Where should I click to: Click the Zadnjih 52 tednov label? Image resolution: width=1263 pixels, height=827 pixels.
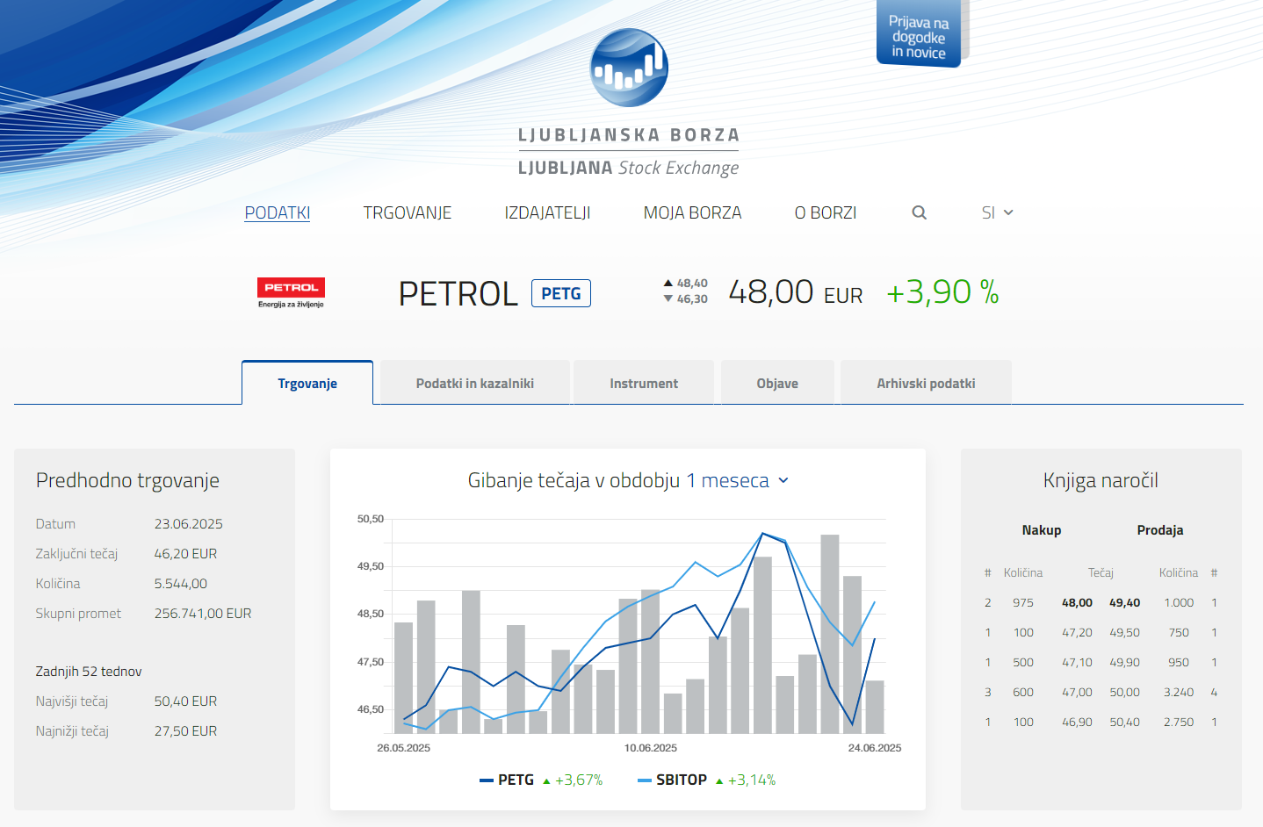click(x=89, y=671)
